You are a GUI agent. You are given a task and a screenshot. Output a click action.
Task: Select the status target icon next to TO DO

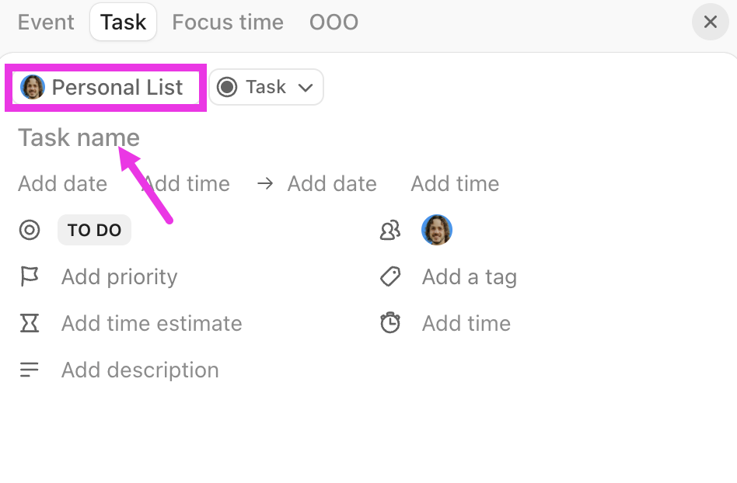tap(29, 230)
